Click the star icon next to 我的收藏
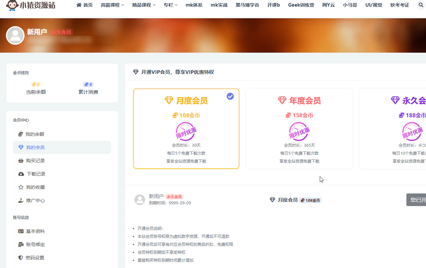 point(21,187)
